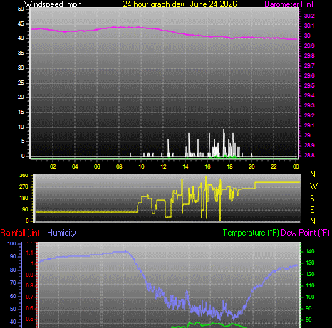The height and width of the screenshot is (328, 332).
Task: Click the "Windspeed (mph)" chart title
Action: 54,4
